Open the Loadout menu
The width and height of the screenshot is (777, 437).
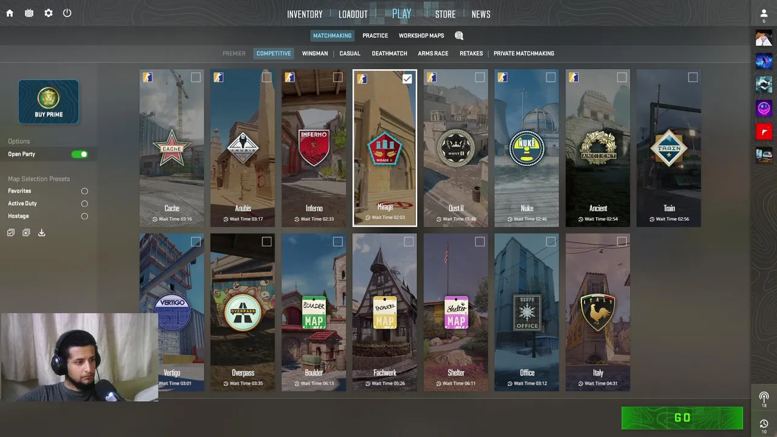[x=353, y=14]
